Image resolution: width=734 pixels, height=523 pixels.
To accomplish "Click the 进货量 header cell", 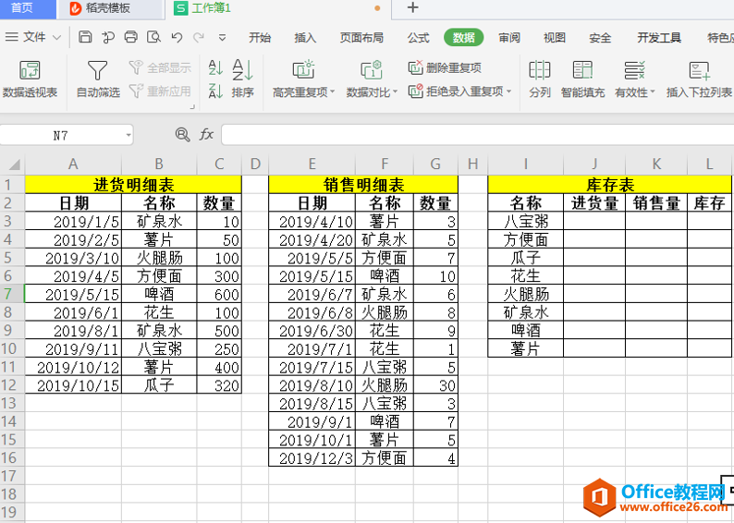I will 594,202.
